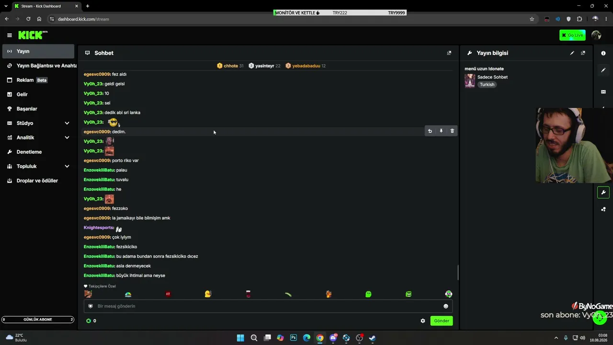Open Discord from the taskbar
Image resolution: width=613 pixels, height=345 pixels.
click(333, 338)
